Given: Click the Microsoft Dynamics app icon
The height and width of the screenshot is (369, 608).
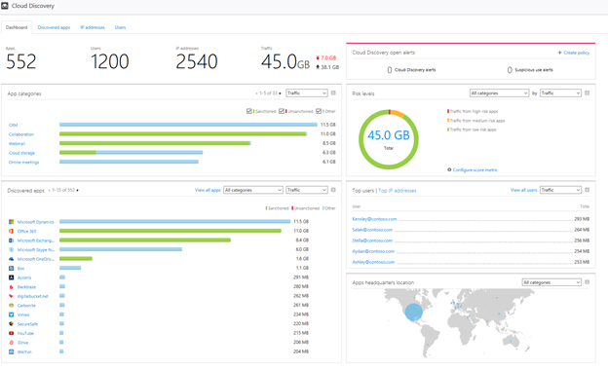Looking at the screenshot, I should coord(12,222).
